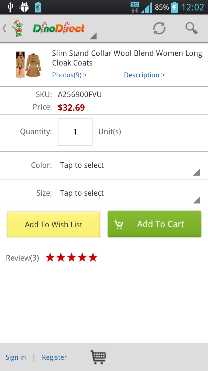Tap the Sign in link
The height and width of the screenshot is (371, 208).
pos(16,357)
